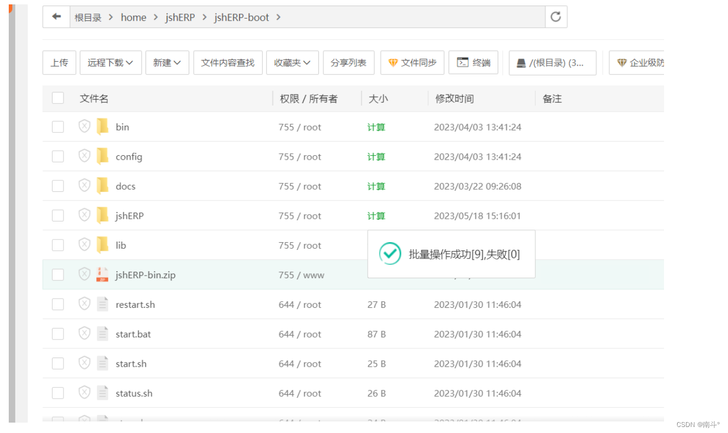Click the zip archive icon of jshERP-bin.zip

pyautogui.click(x=102, y=274)
